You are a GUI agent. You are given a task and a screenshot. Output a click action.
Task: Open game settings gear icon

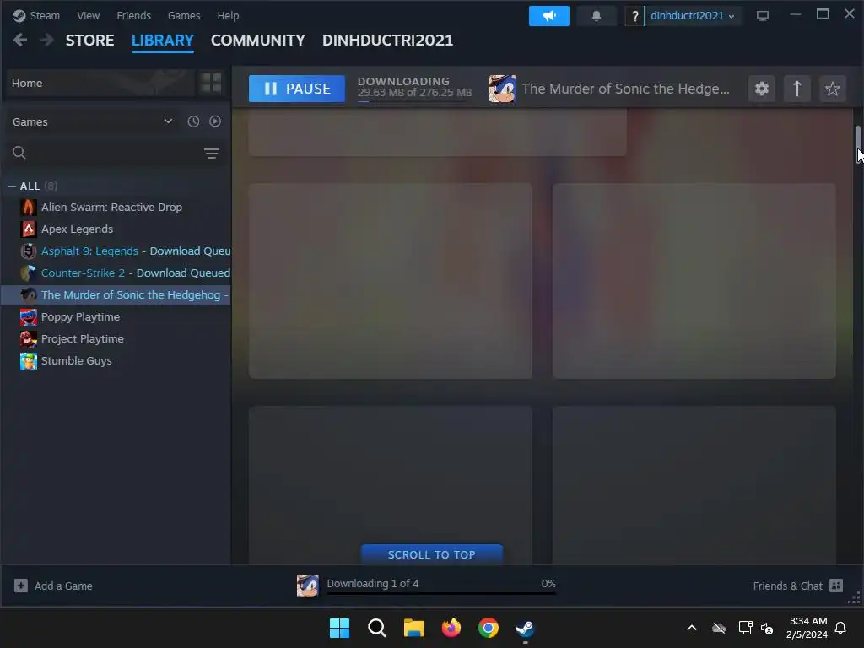tap(762, 89)
